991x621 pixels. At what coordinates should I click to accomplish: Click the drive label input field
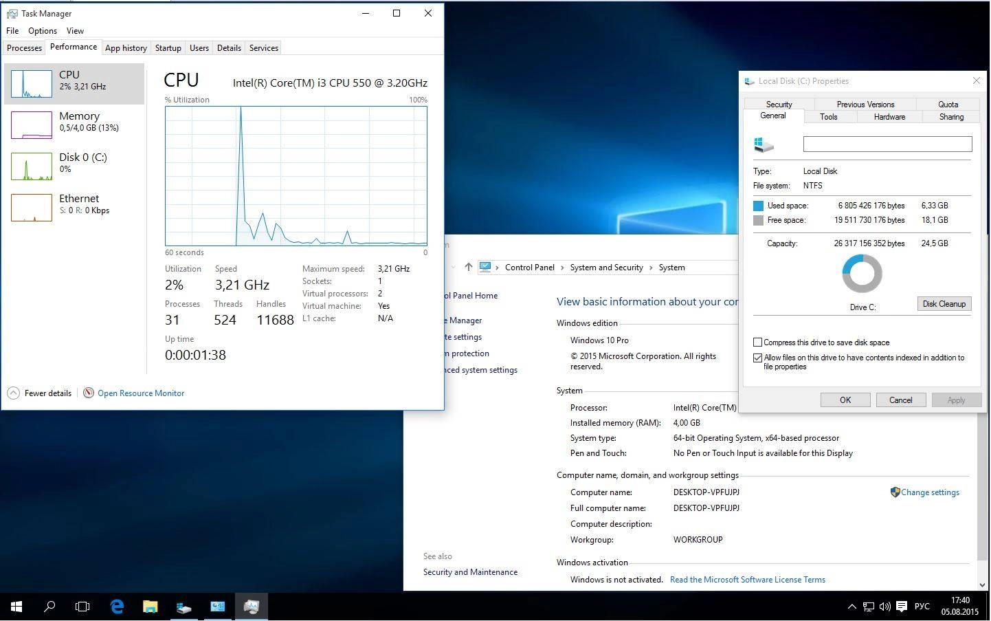(888, 144)
